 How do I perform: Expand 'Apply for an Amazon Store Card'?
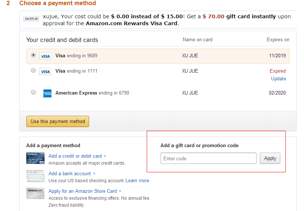82,191
